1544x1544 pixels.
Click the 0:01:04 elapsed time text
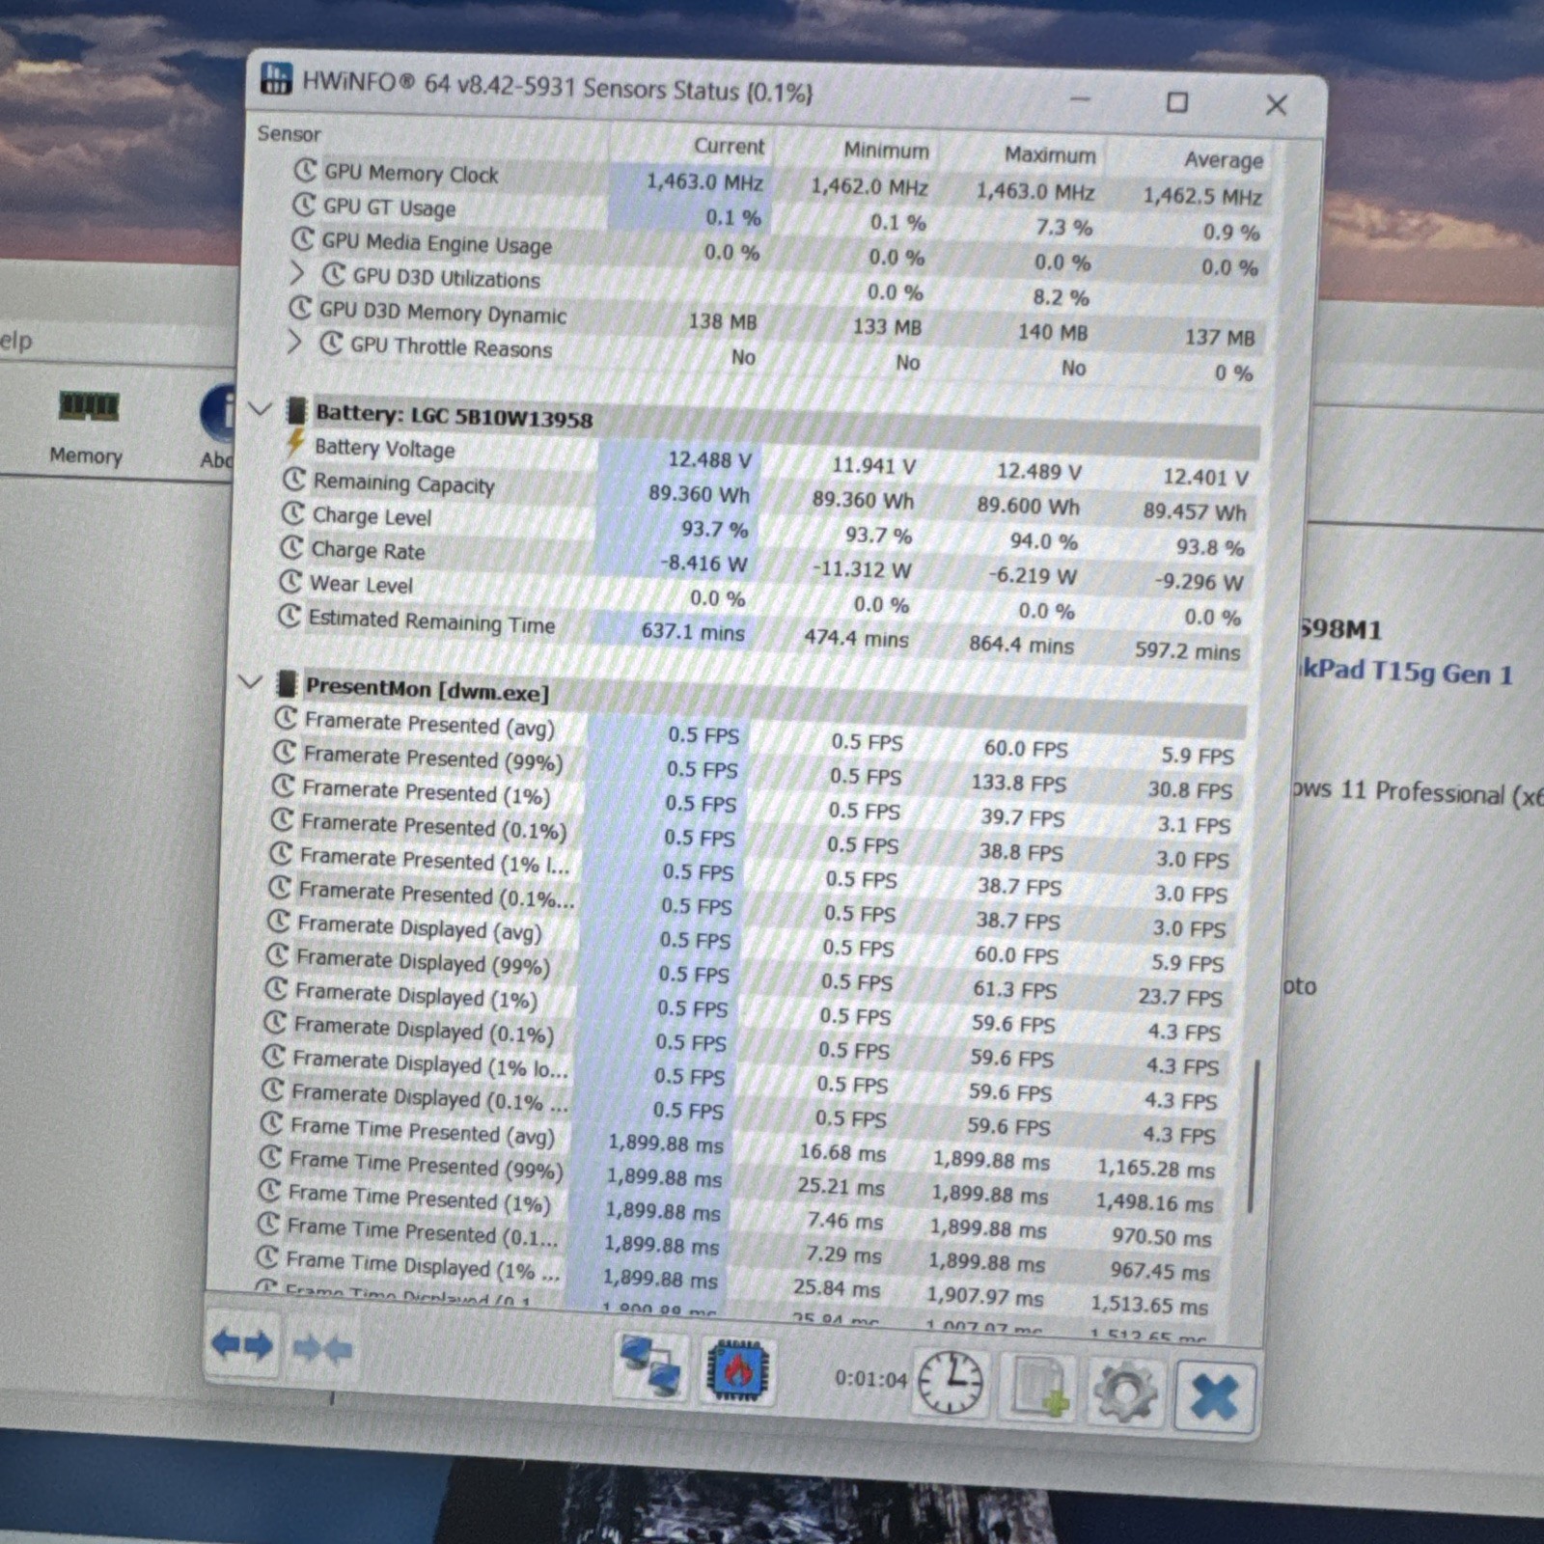coord(870,1379)
